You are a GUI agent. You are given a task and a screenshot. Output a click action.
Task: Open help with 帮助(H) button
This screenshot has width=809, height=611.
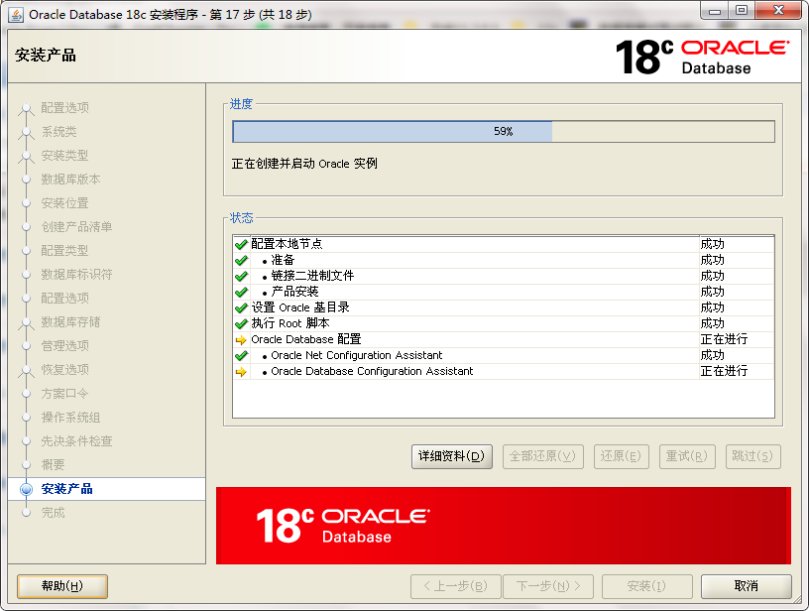(x=62, y=586)
